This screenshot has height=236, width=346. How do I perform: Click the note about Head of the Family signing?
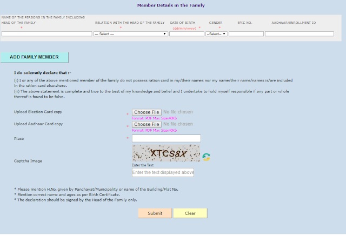click(x=76, y=200)
